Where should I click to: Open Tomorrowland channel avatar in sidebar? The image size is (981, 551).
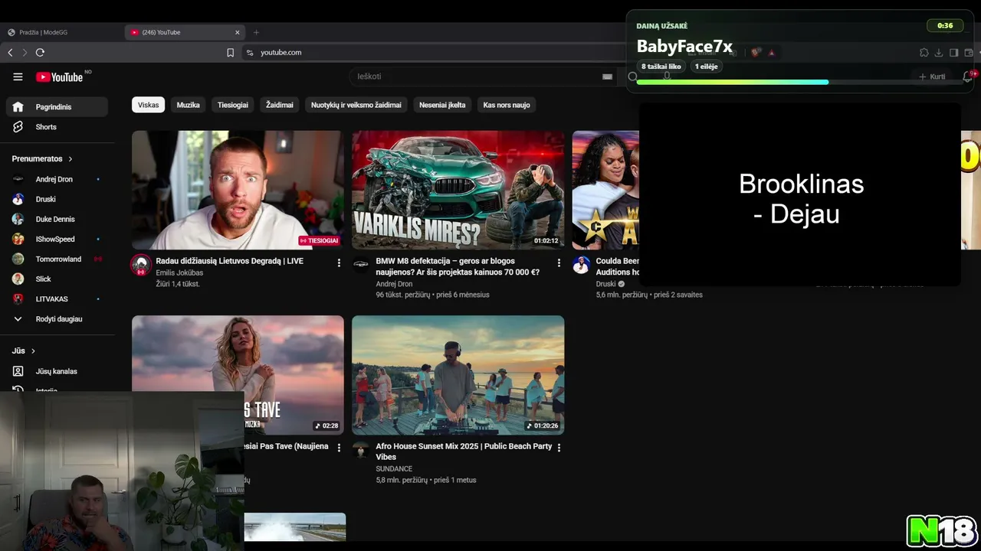click(18, 259)
